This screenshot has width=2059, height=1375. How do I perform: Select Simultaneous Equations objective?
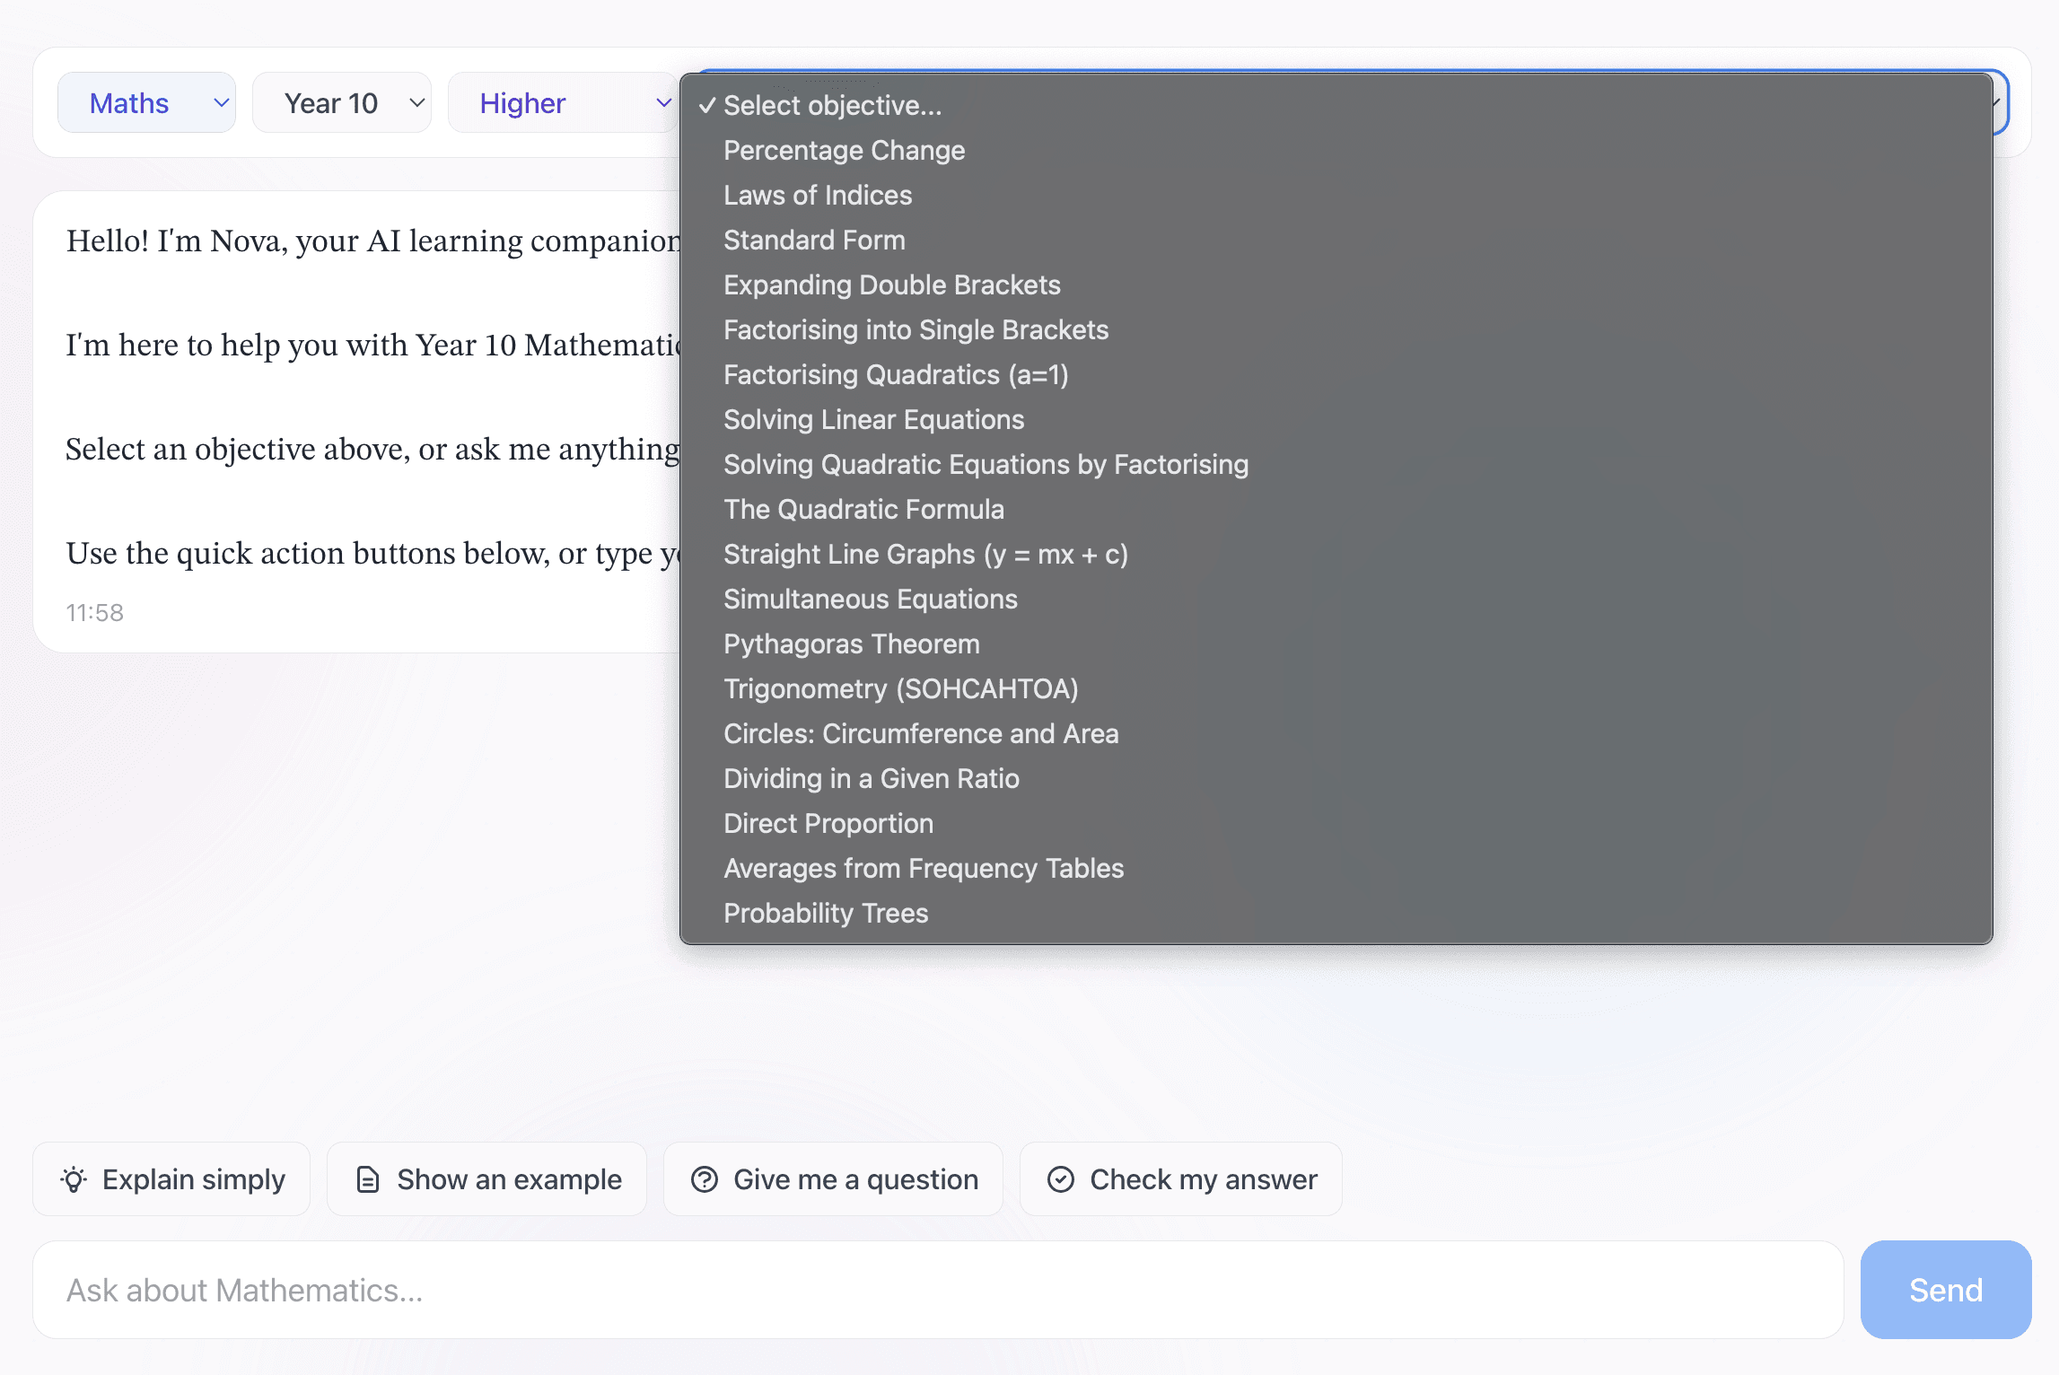(x=870, y=600)
